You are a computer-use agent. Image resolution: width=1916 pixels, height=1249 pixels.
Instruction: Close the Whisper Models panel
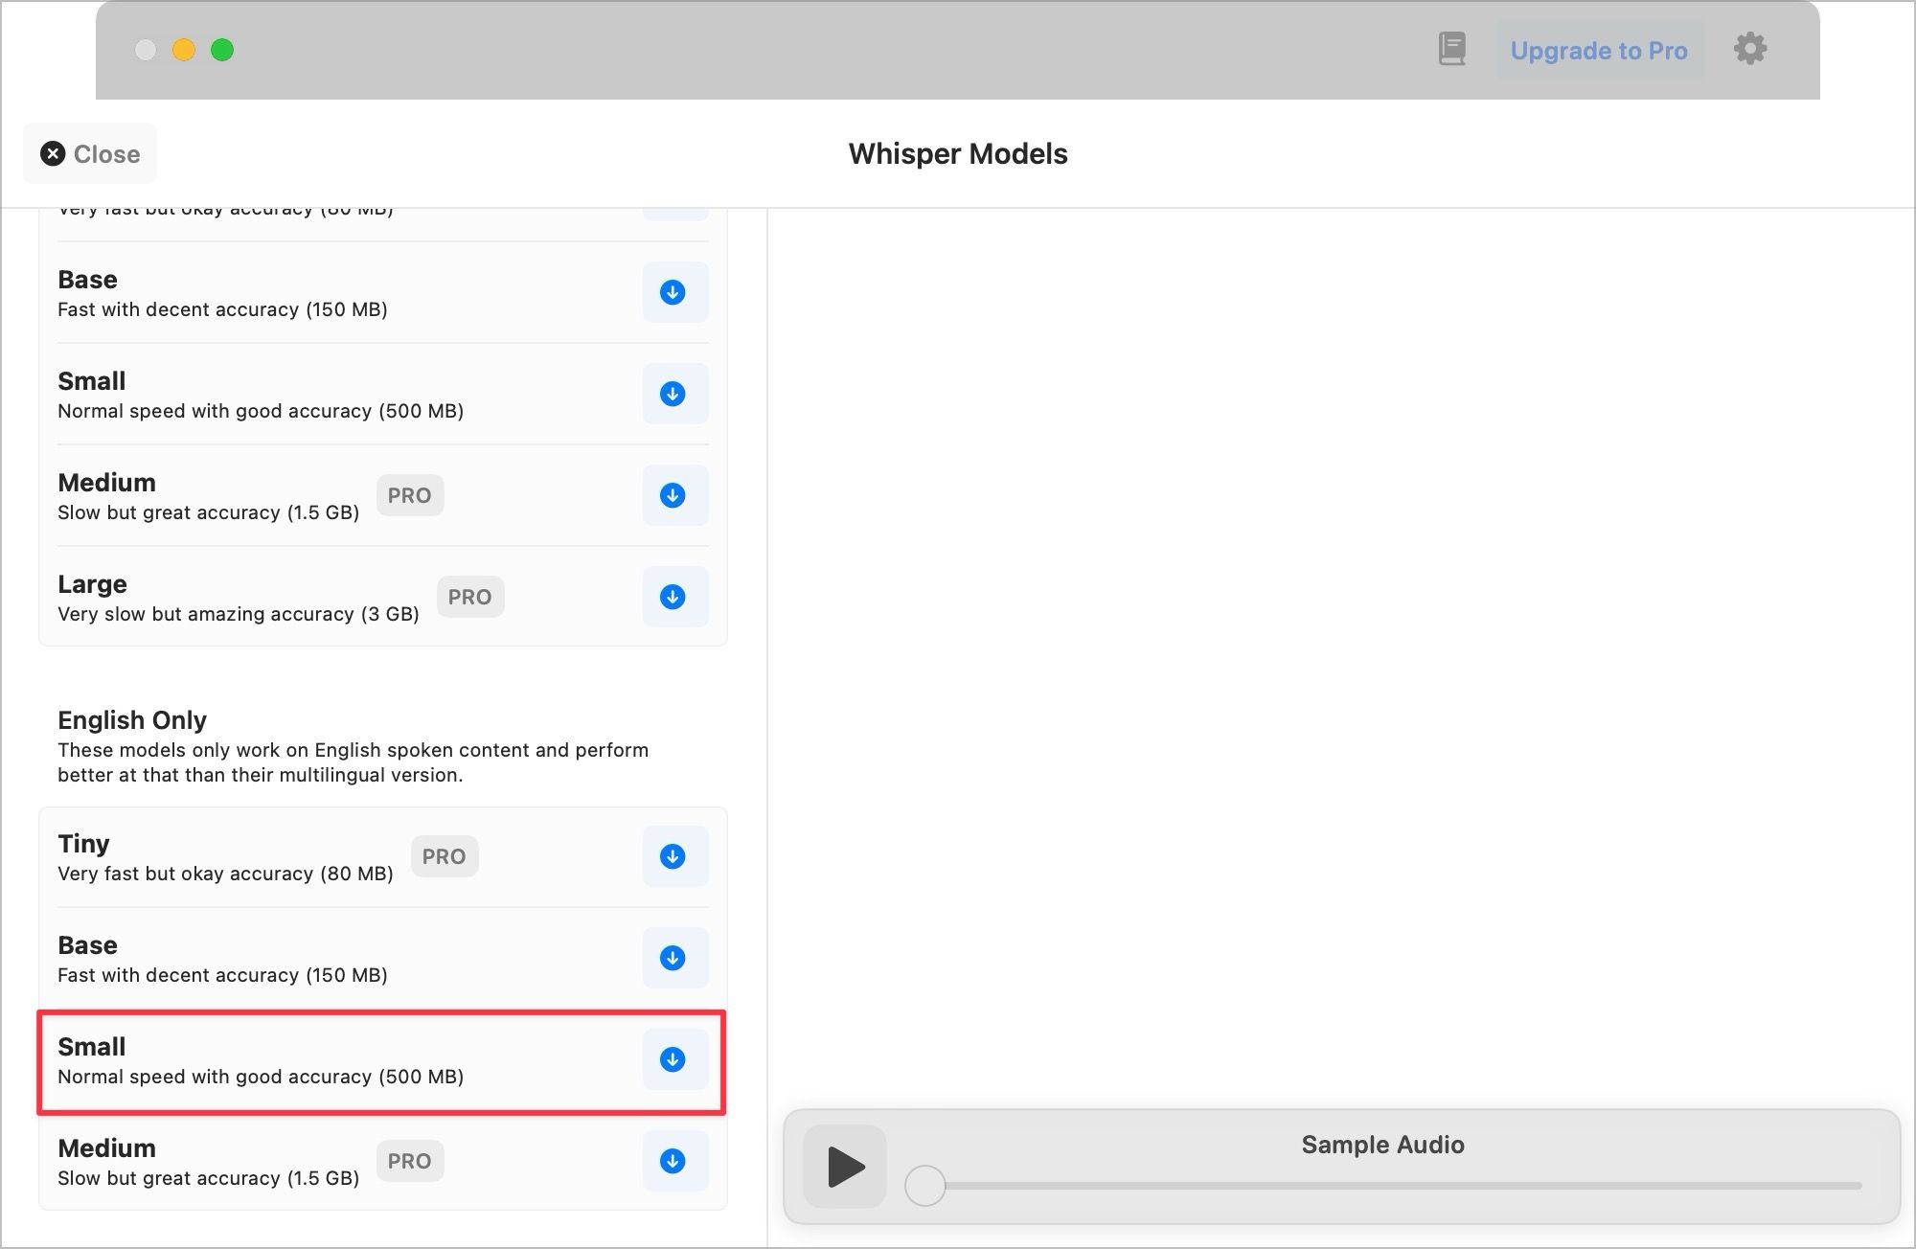pyautogui.click(x=90, y=153)
